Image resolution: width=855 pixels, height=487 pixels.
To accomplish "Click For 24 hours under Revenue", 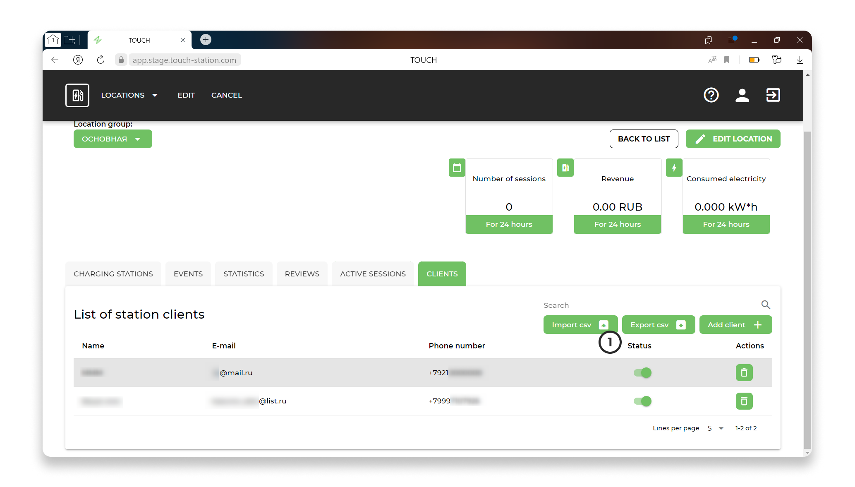I will click(618, 224).
